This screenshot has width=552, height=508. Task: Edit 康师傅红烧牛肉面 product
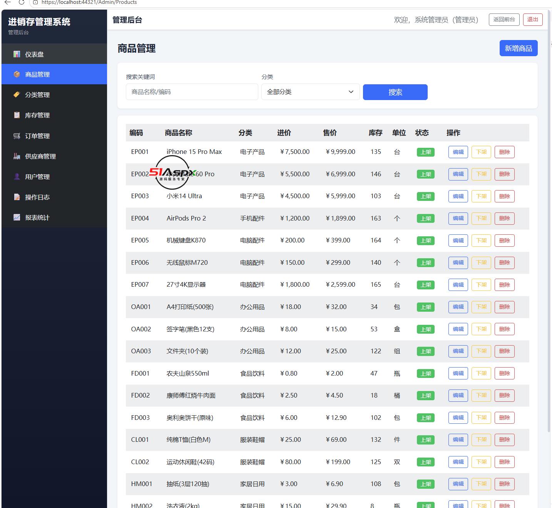pyautogui.click(x=458, y=395)
